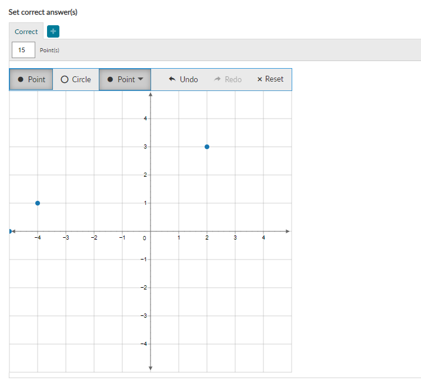Click the hollow circle icon in toolbar
Screen dimensions: 421x384
(65, 79)
